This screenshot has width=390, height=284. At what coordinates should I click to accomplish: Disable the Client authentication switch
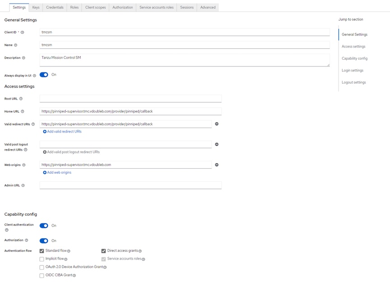click(x=44, y=226)
